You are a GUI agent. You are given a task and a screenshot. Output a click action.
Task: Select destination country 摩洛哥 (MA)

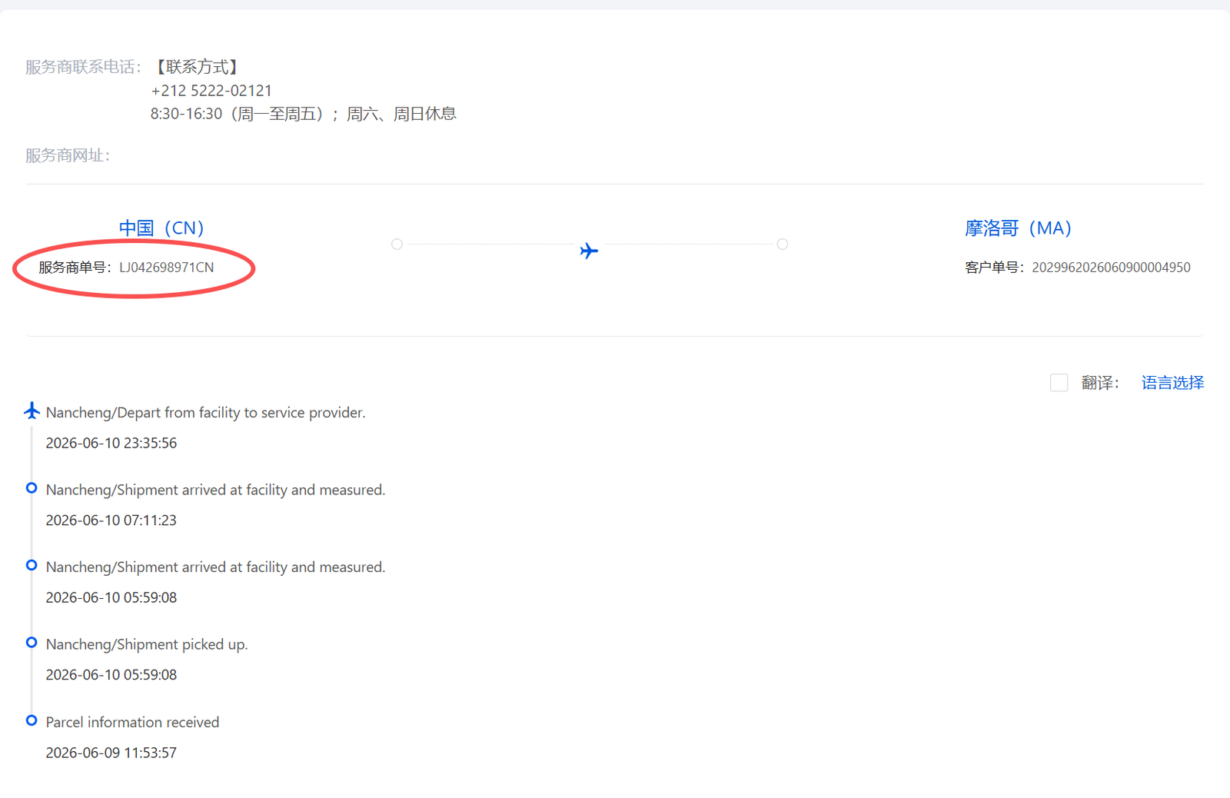pos(1018,228)
